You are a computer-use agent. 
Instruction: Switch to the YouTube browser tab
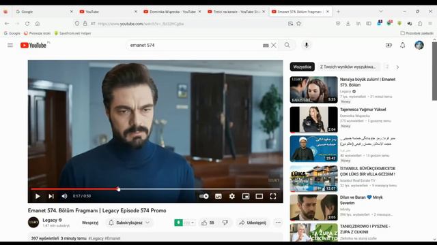(x=106, y=12)
